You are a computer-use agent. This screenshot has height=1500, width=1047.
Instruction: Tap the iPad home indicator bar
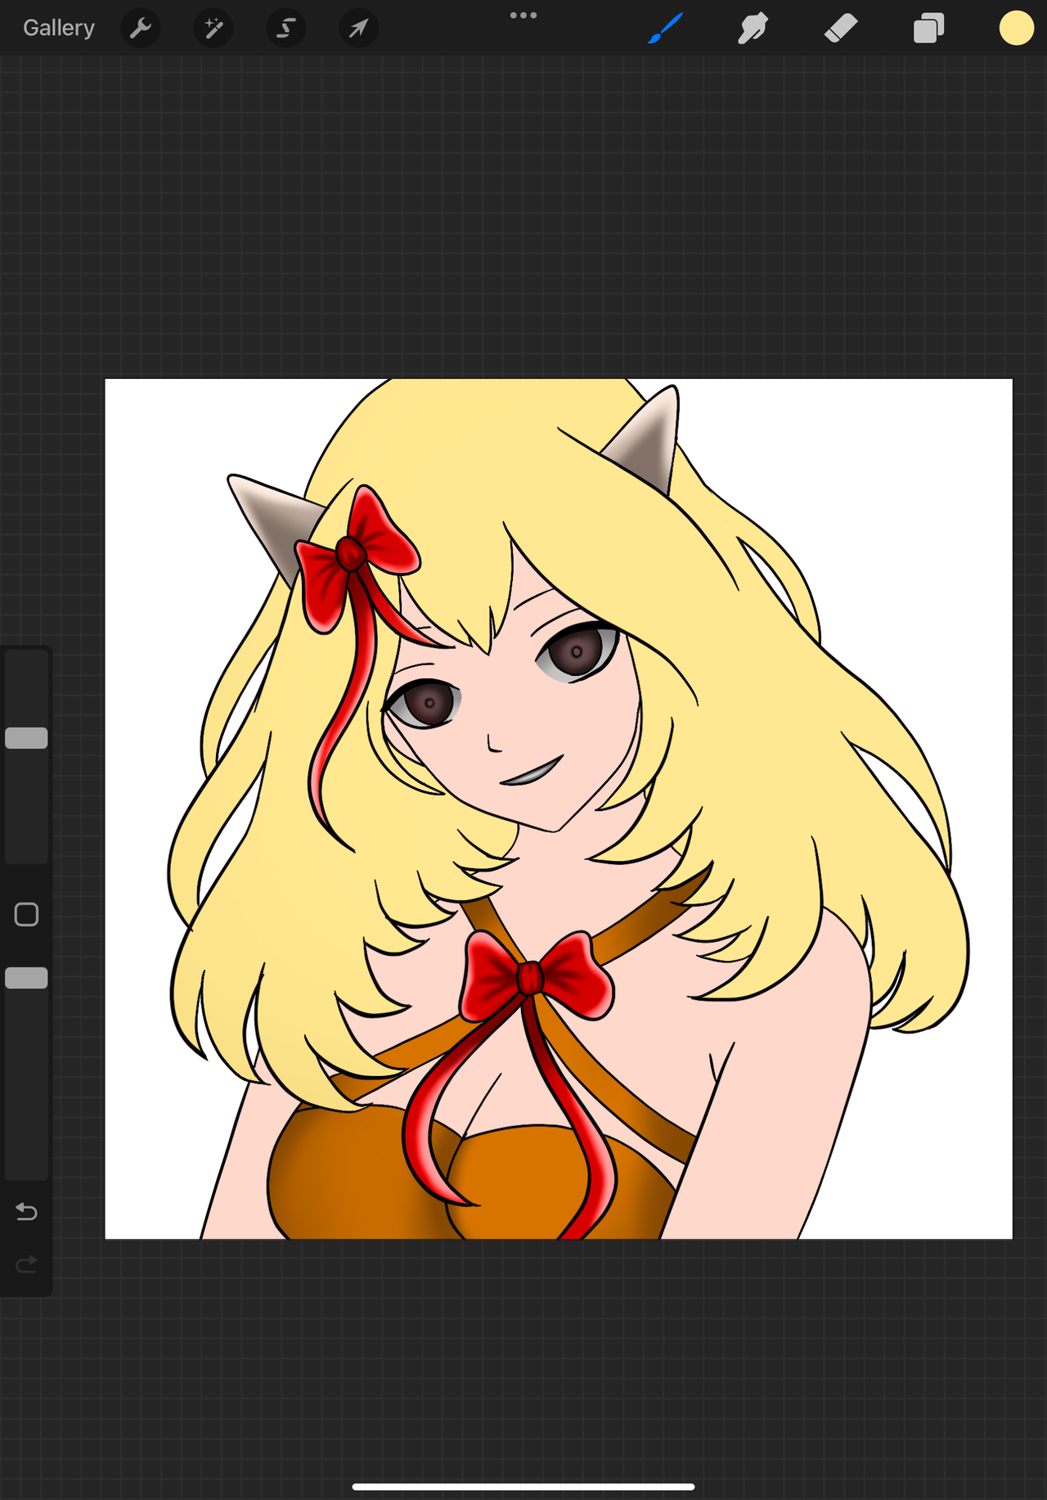523,1487
